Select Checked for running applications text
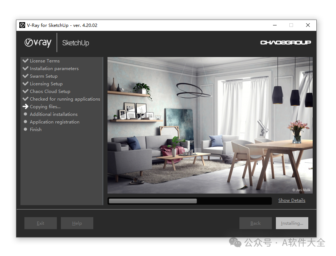The image size is (336, 256). pos(65,99)
